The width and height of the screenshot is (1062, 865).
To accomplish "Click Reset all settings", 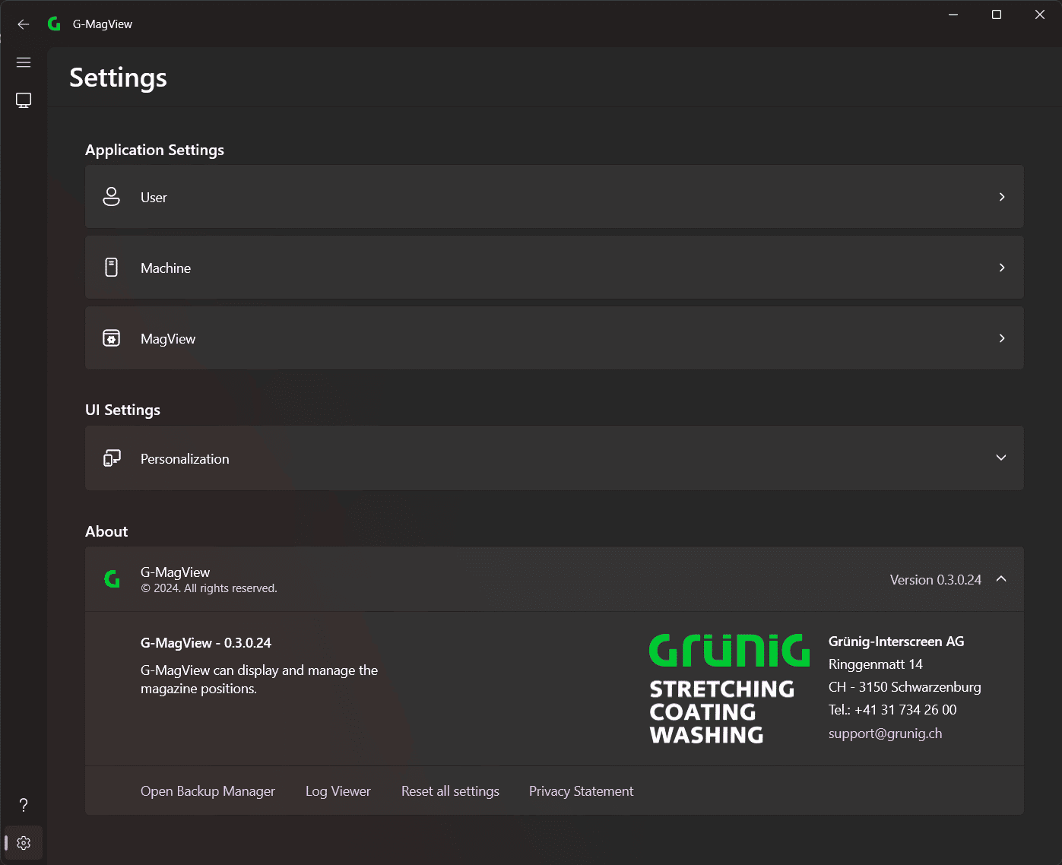I will click(x=450, y=791).
